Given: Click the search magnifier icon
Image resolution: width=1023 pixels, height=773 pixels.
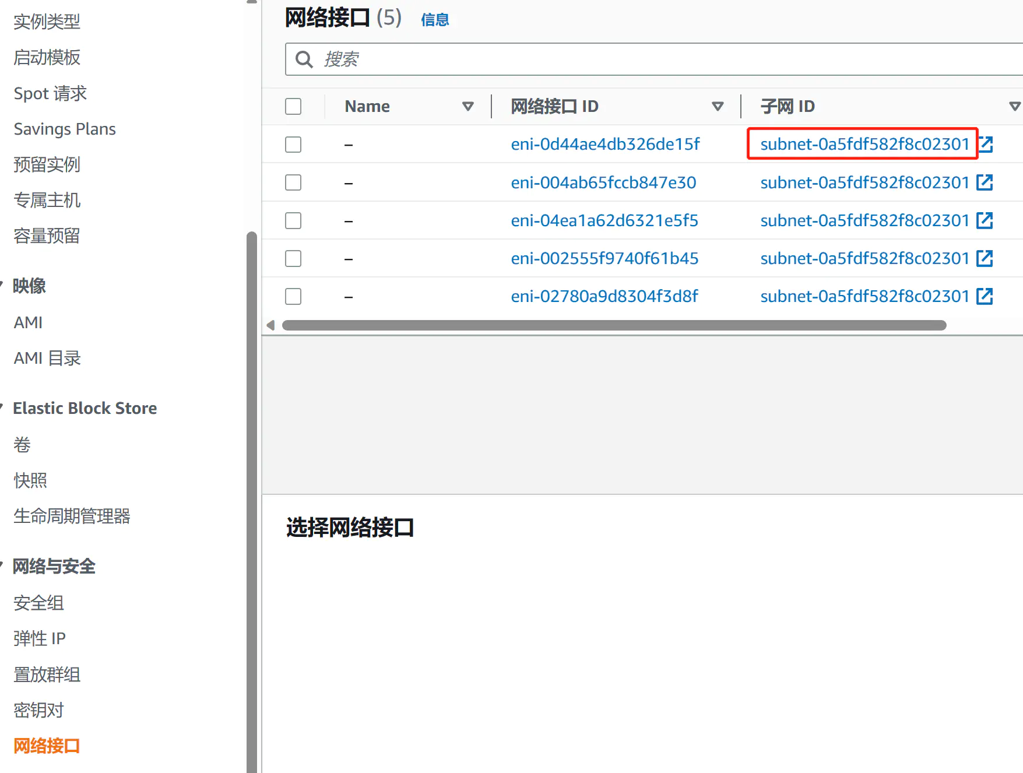Looking at the screenshot, I should pyautogui.click(x=304, y=59).
